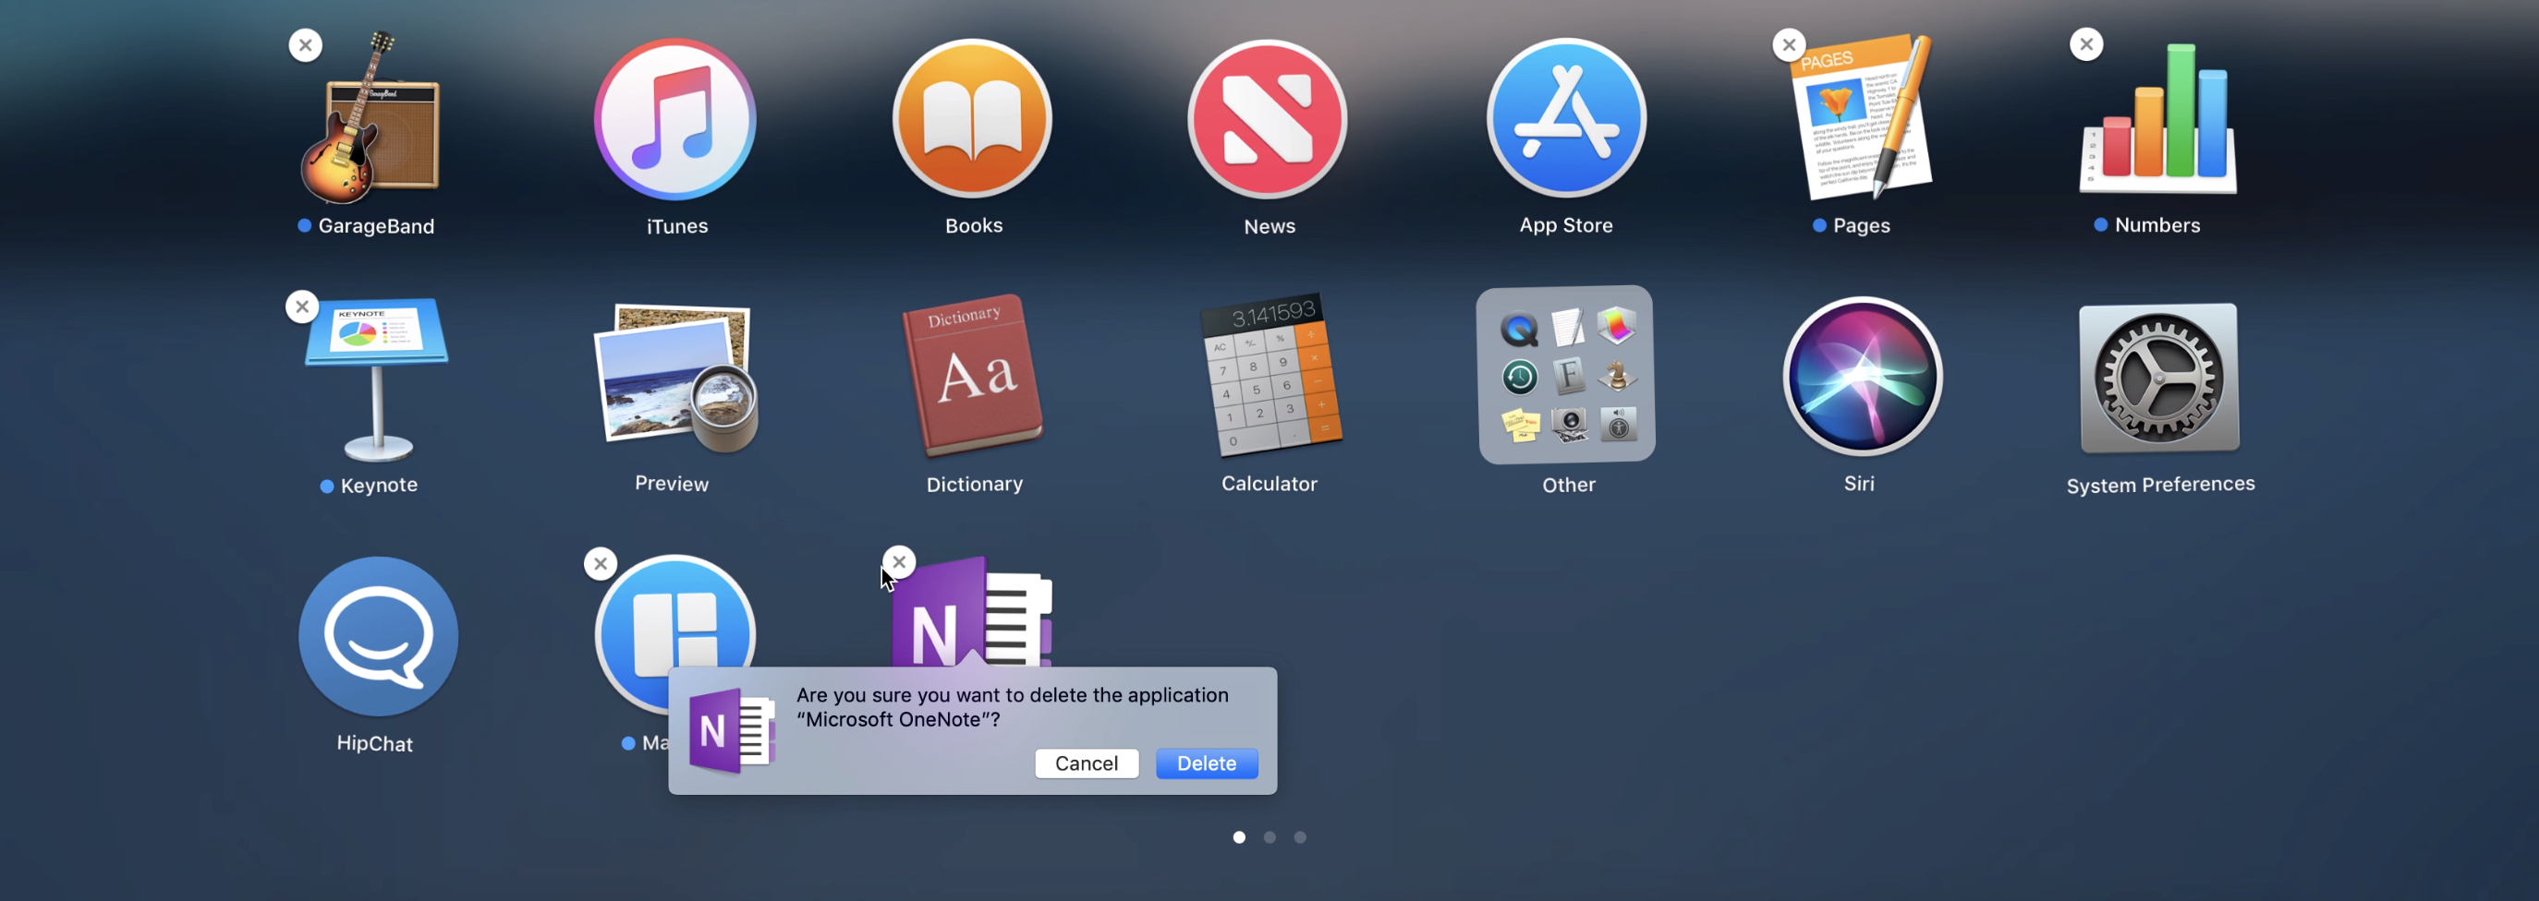The height and width of the screenshot is (901, 2539).
Task: Confirm deletion by clicking Delete
Action: 1207,763
